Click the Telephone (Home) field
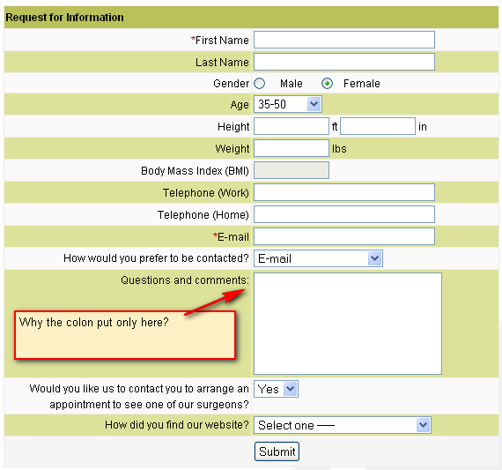The width and height of the screenshot is (502, 470). coord(344,214)
